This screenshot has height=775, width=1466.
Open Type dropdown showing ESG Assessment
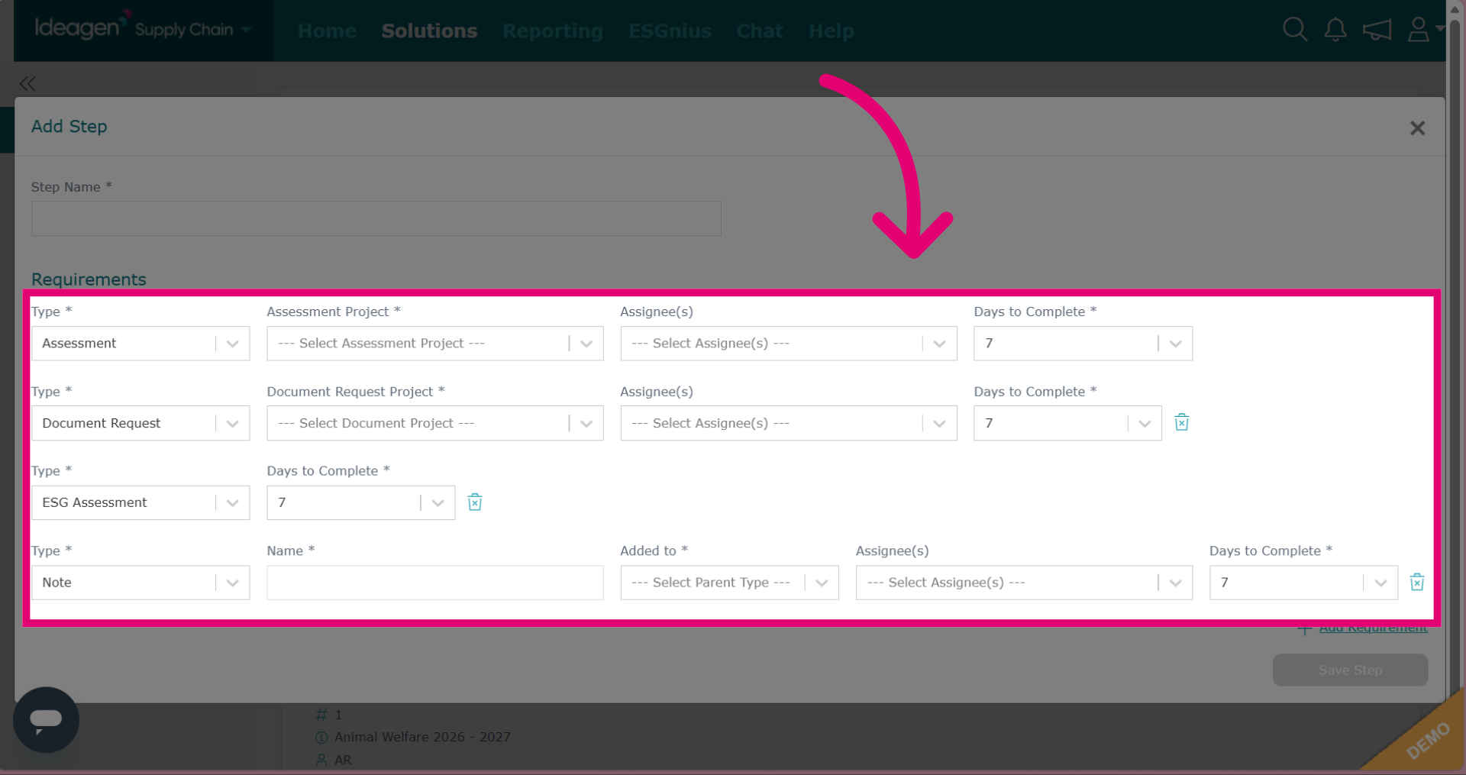pos(140,502)
